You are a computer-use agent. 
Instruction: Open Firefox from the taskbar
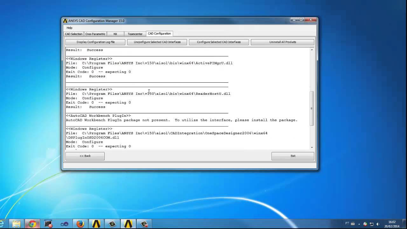80,224
